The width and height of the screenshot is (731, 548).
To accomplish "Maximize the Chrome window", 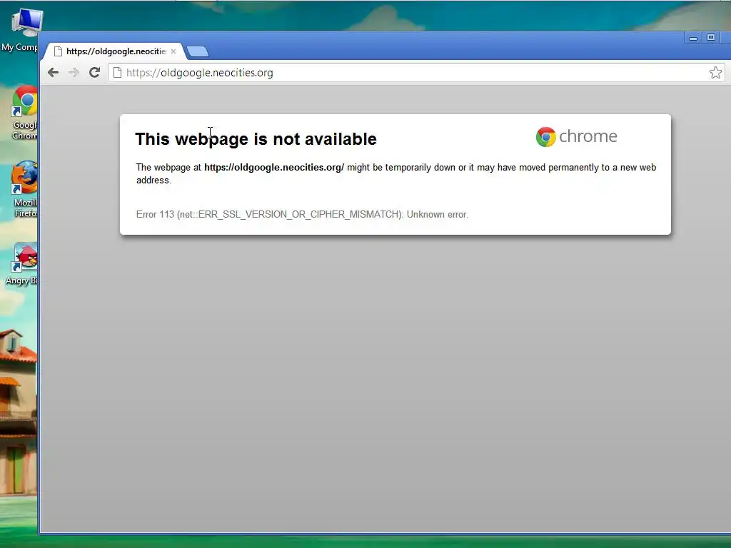I will pyautogui.click(x=711, y=37).
